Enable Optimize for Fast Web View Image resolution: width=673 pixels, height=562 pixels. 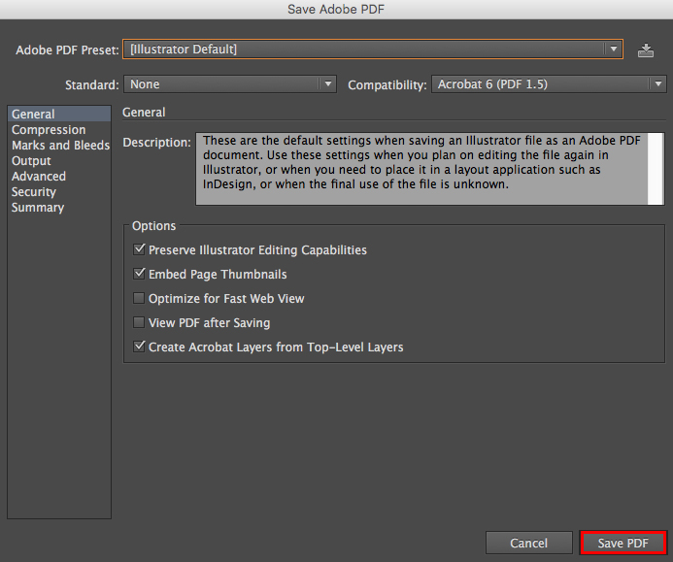point(138,299)
